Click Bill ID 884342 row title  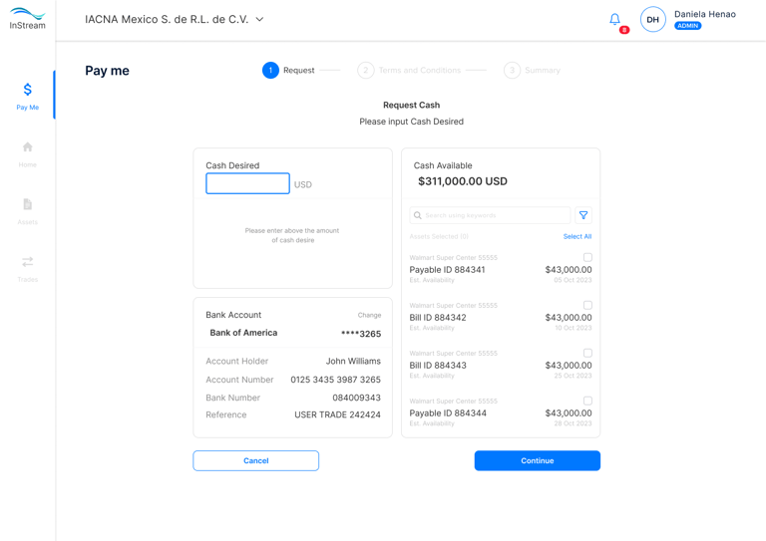[x=438, y=318]
